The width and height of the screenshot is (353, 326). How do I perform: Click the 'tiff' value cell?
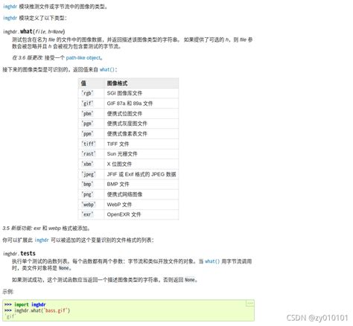(x=91, y=144)
